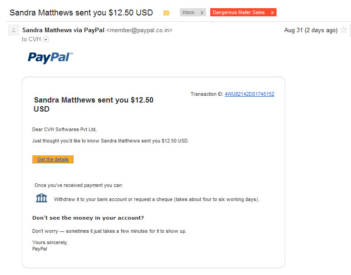This screenshot has width=351, height=275.
Task: Remove the Dangerous Mailer Sales label
Action: (272, 13)
